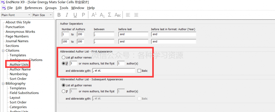
Task: Click first row between separator field
Action: pos(104,34)
